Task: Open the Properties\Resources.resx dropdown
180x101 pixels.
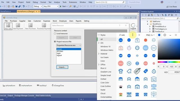Action: pyautogui.click(x=69, y=45)
